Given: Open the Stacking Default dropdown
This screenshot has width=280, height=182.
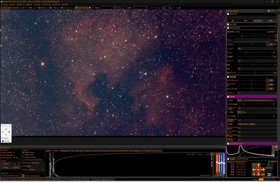Looking at the screenshot, I should click(x=36, y=170).
